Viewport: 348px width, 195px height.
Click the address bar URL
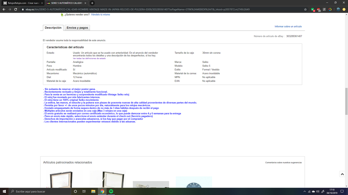coord(138,9)
